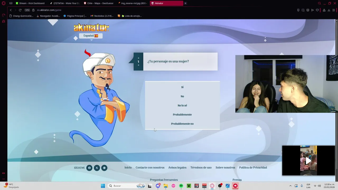Open the Preguntas frecuentes link
Image resolution: width=338 pixels, height=190 pixels.
coord(164,180)
